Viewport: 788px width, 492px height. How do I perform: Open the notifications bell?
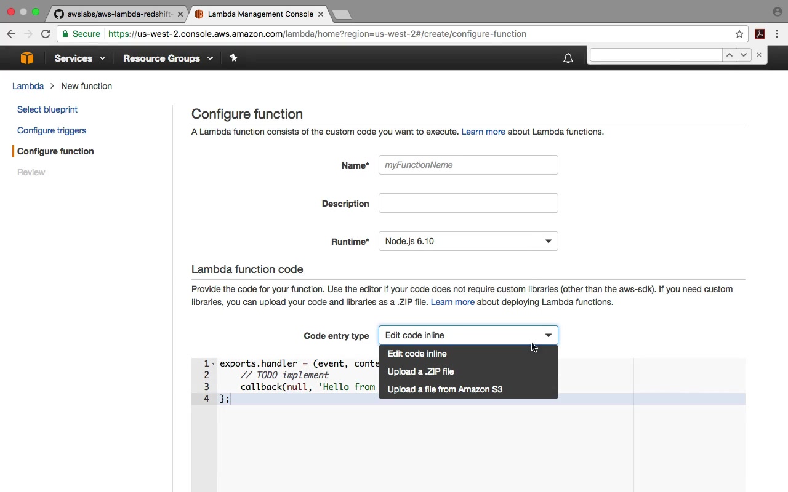(568, 58)
